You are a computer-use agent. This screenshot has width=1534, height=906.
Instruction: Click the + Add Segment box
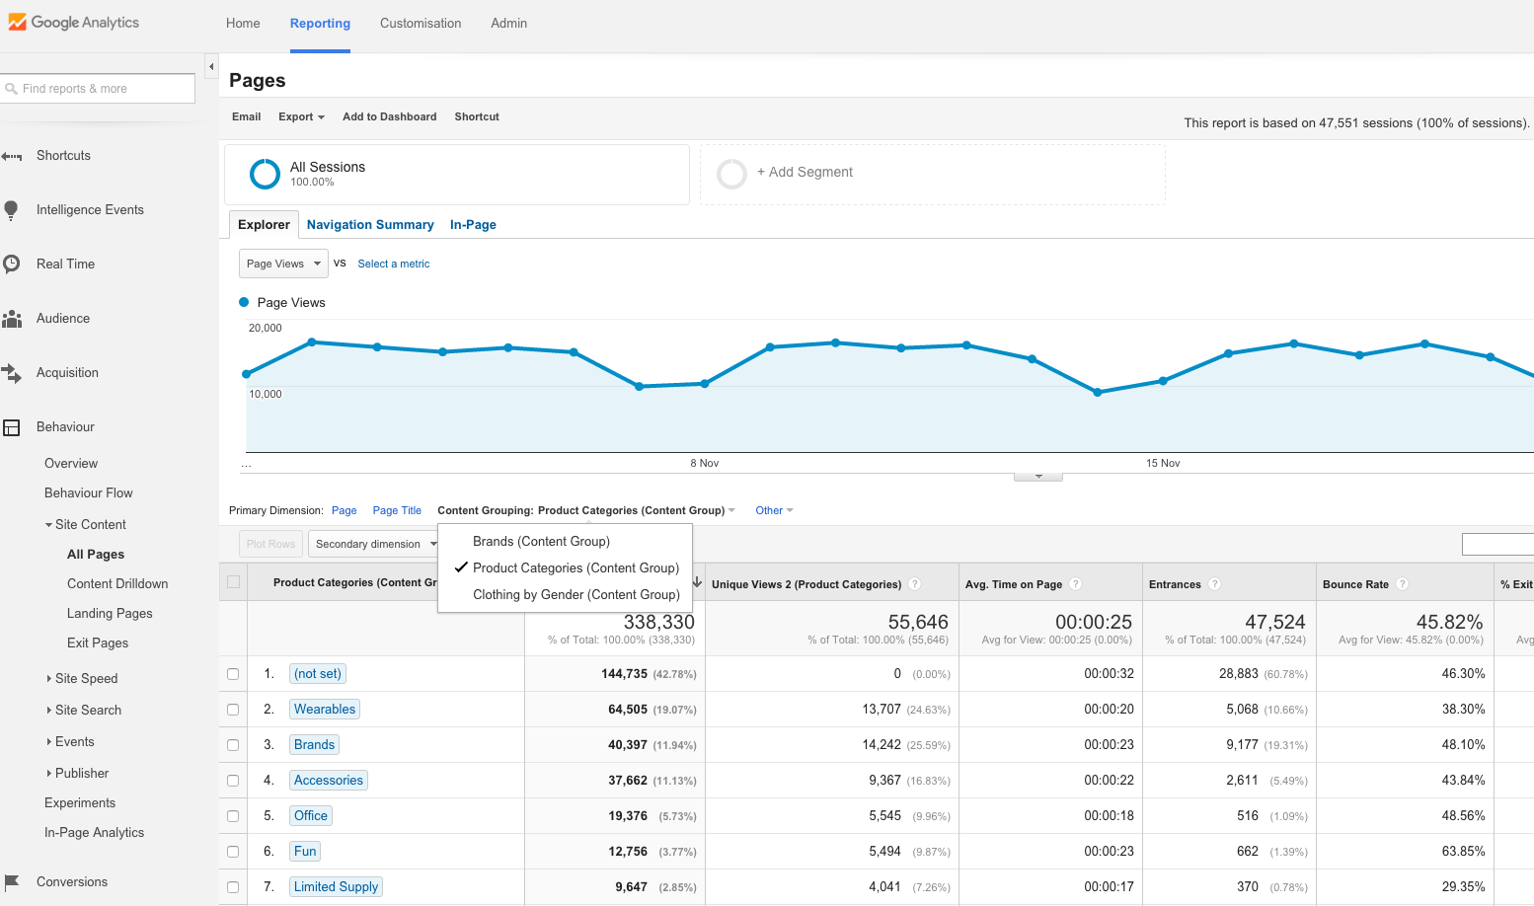point(933,174)
